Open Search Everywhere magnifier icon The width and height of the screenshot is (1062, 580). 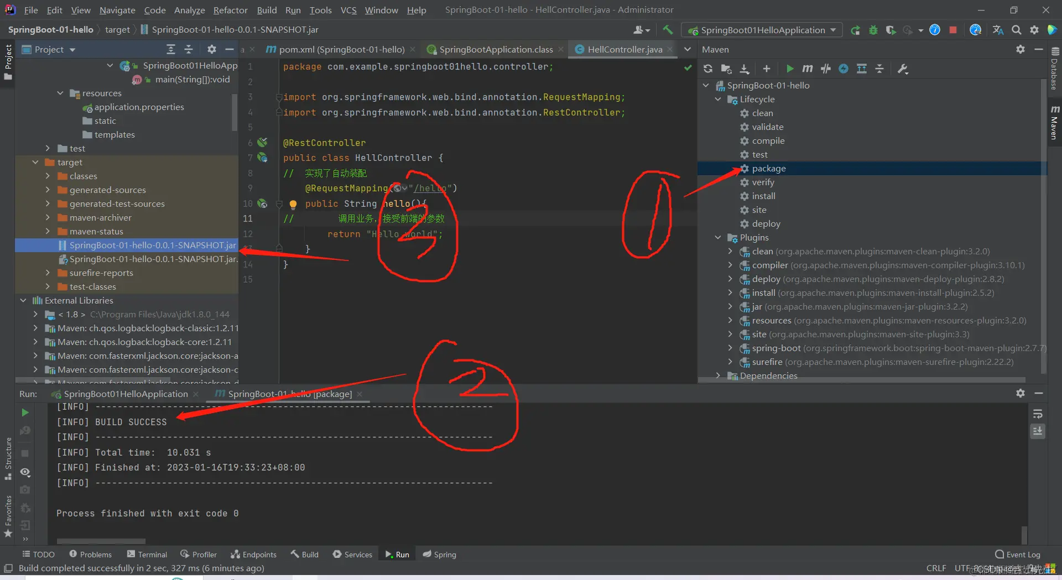pyautogui.click(x=1016, y=30)
